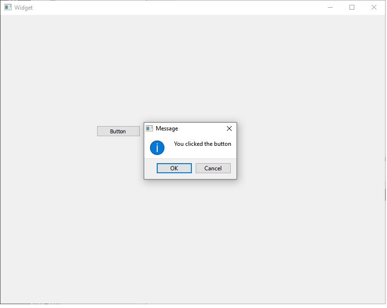Confirm the message with OK
This screenshot has width=387, height=308.
click(x=175, y=169)
